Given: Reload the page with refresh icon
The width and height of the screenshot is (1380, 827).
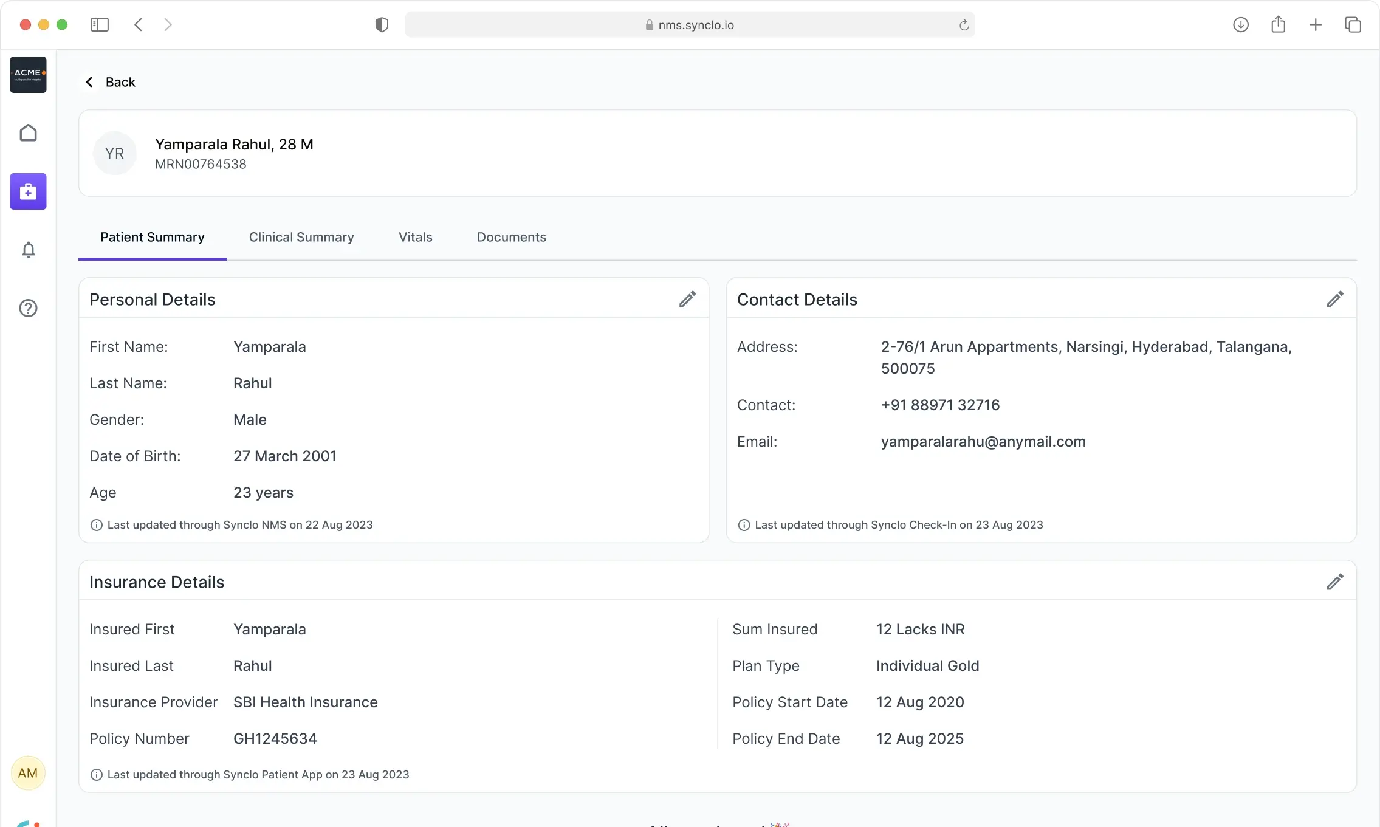Looking at the screenshot, I should (x=964, y=25).
